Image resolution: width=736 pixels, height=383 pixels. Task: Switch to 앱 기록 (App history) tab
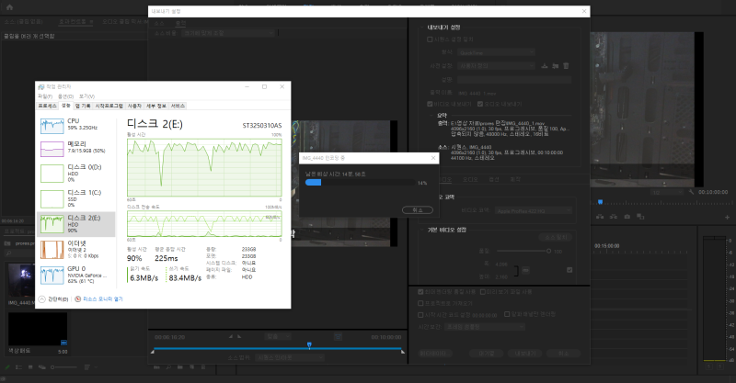tap(83, 106)
